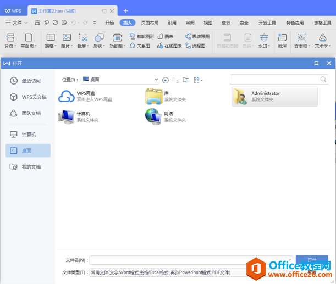Select the 网络 network folder

pyautogui.click(x=166, y=116)
